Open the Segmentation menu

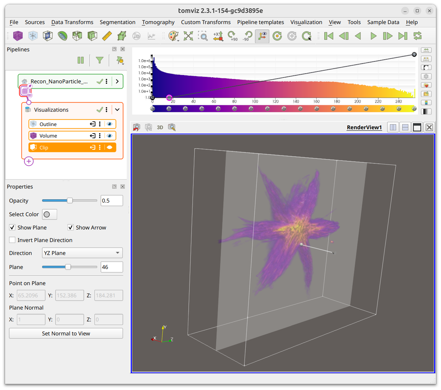tap(117, 22)
